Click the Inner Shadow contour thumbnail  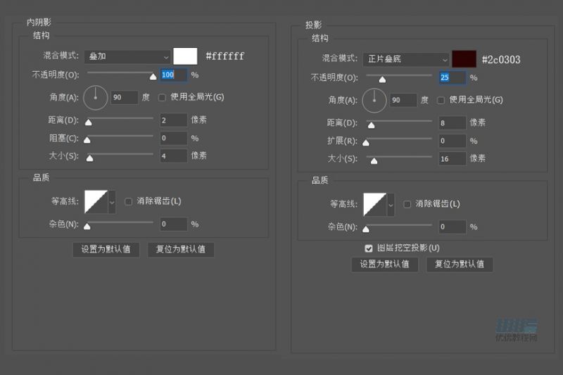95,202
